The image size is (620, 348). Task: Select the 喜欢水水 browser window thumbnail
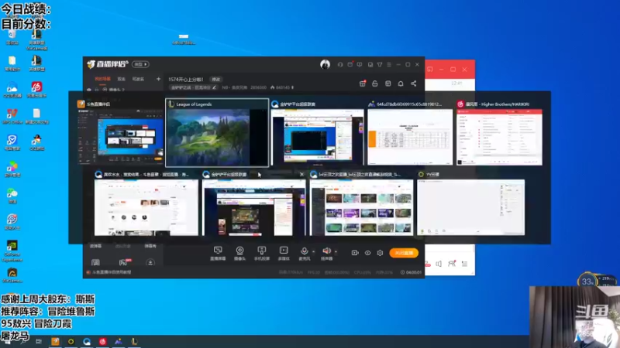146,203
